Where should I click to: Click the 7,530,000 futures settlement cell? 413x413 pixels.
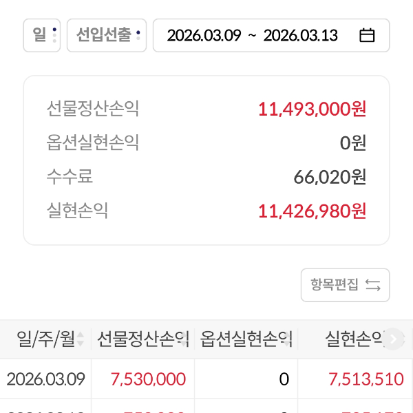tap(148, 379)
